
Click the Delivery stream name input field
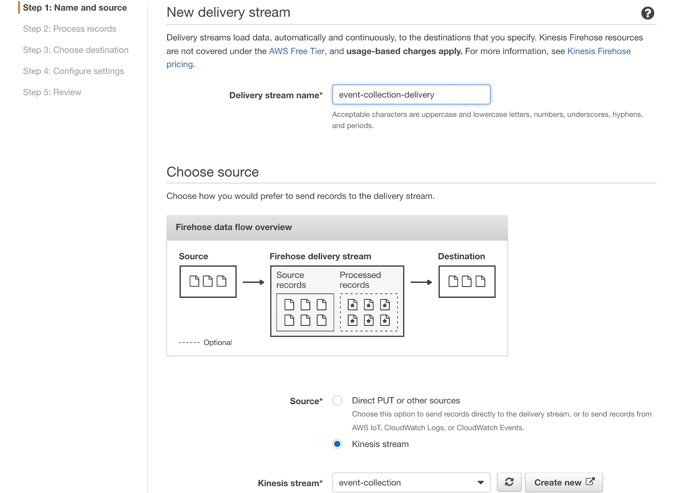tap(411, 94)
